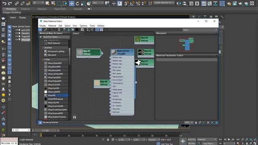The width and height of the screenshot is (258, 145).
Task: Open Modes menu in Slate Material Editor
Action: click(x=43, y=26)
